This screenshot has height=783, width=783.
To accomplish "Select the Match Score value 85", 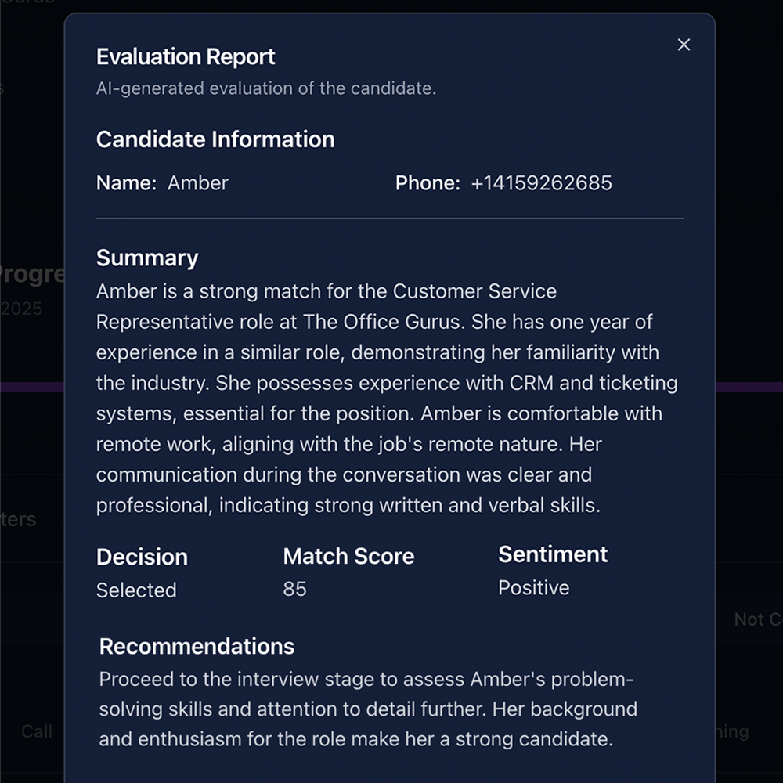I will click(x=294, y=588).
